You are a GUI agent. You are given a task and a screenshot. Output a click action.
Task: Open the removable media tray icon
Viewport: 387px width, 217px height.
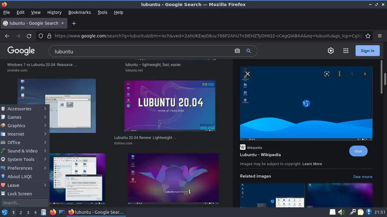pos(332,212)
